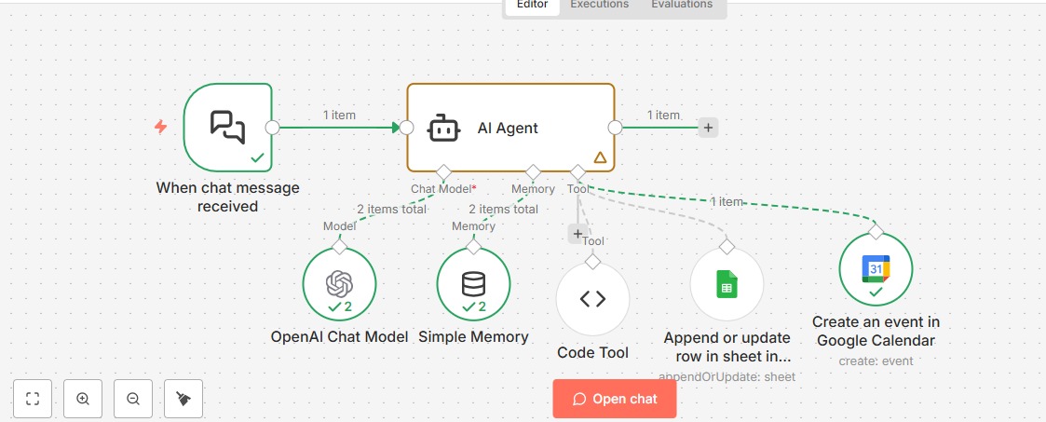Click the zoom in icon
1046x422 pixels.
click(83, 399)
